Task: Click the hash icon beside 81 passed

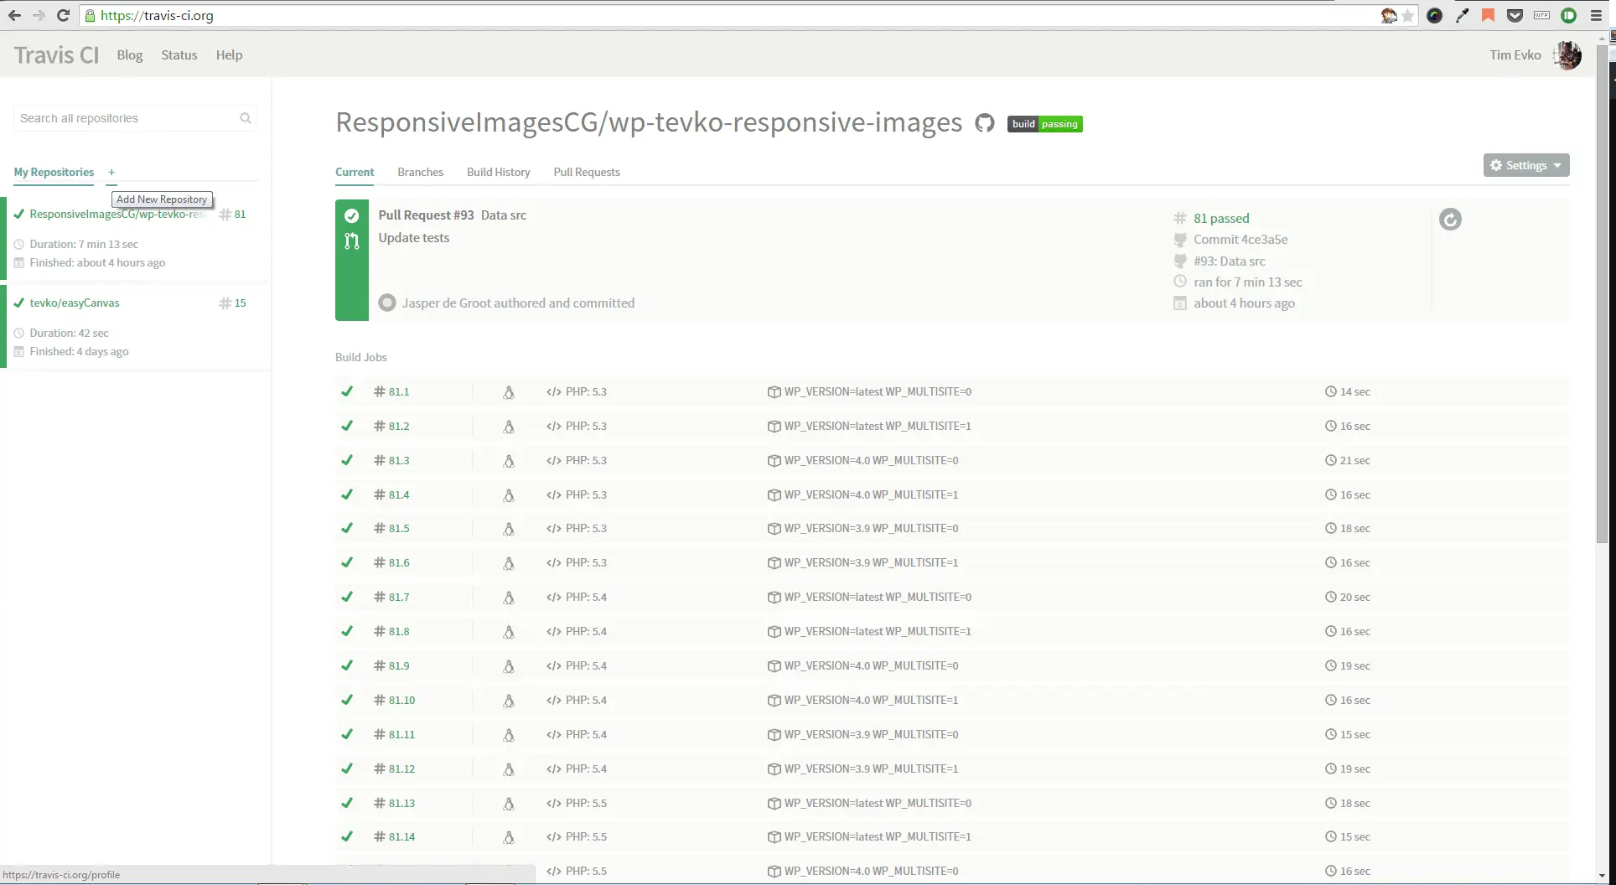Action: click(x=1180, y=218)
